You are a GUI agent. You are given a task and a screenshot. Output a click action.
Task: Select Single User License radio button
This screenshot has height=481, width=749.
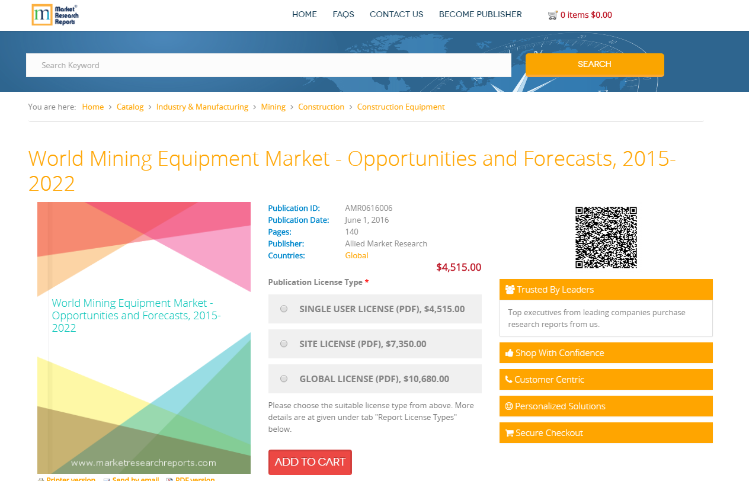[284, 309]
